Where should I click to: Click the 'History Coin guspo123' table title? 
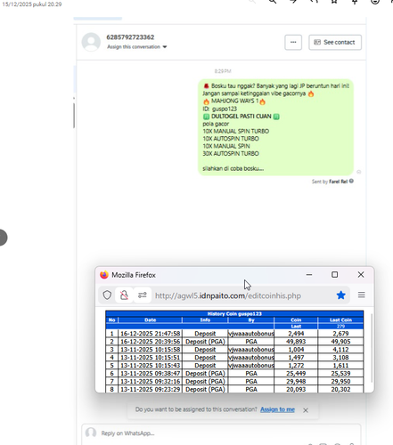pos(234,313)
